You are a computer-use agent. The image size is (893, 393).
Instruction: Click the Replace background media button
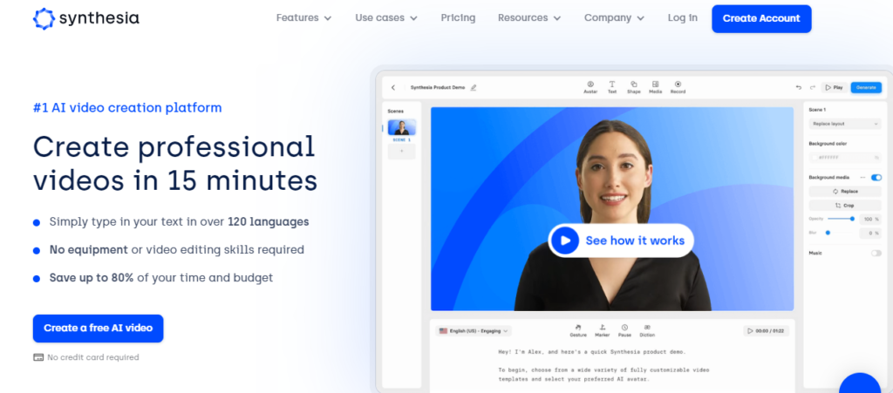845,192
